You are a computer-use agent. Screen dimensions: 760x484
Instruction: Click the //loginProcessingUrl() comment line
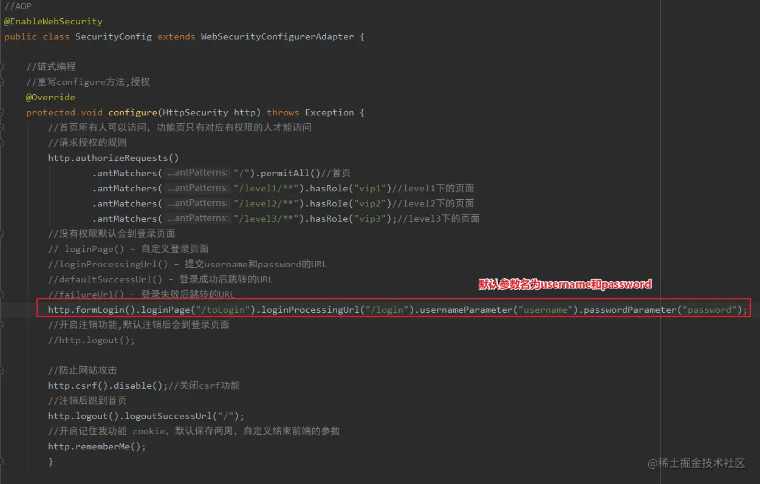[x=188, y=264]
